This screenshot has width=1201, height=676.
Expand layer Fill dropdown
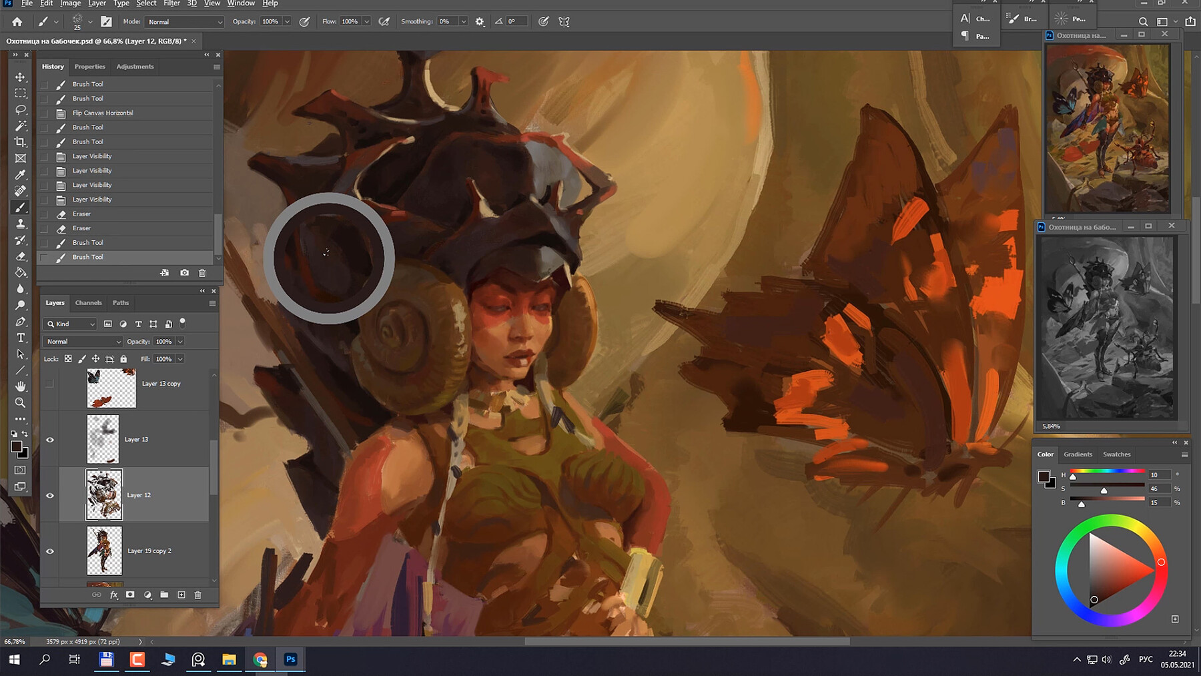pos(180,359)
